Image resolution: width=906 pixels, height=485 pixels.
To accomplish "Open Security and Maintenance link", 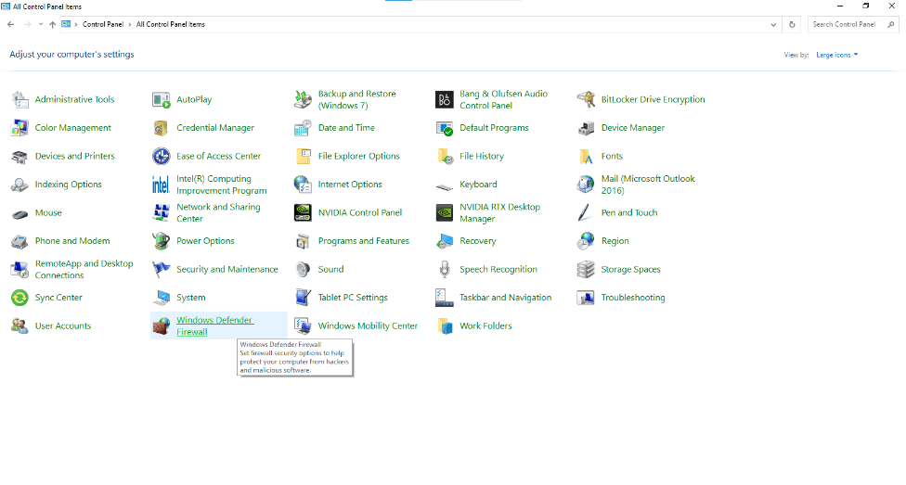I will tap(227, 269).
